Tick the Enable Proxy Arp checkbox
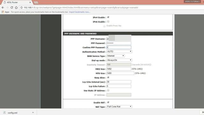 (x=104, y=26)
